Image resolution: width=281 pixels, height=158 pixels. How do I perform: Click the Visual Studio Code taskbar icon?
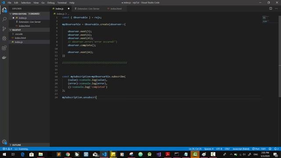point(104,154)
